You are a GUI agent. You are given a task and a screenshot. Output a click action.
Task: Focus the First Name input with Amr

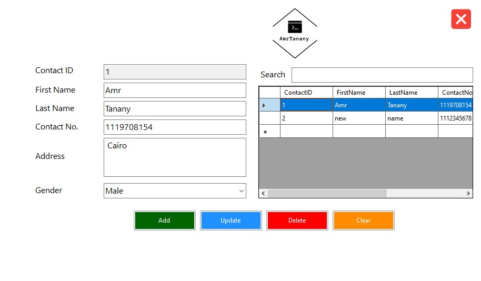point(175,90)
